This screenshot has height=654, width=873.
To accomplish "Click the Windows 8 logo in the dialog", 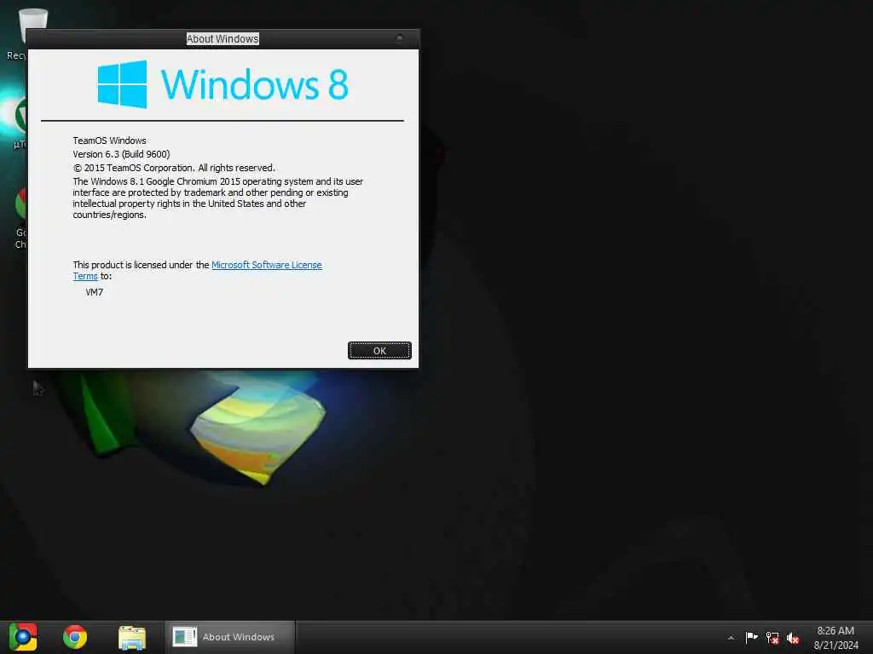I will coord(223,84).
